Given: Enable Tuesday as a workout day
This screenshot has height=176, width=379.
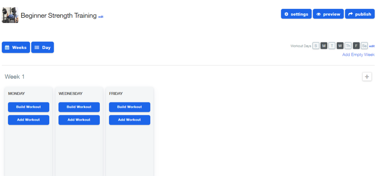Looking at the screenshot, I should 332,46.
